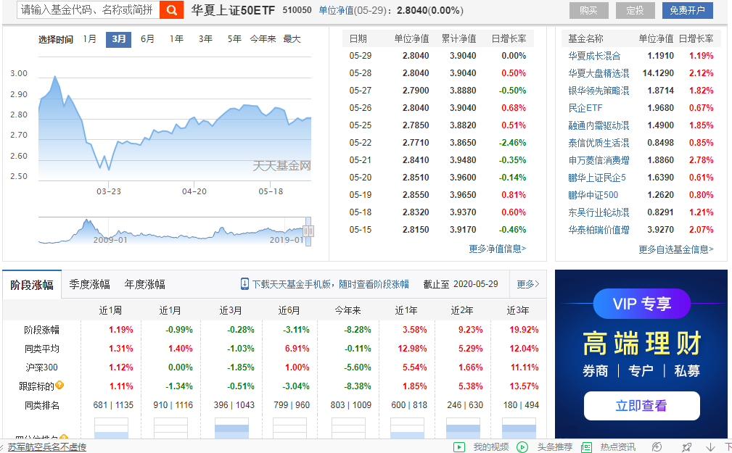The height and width of the screenshot is (453, 732).
Task: Click 热点资讯 news icon in status bar
Action: click(x=586, y=447)
